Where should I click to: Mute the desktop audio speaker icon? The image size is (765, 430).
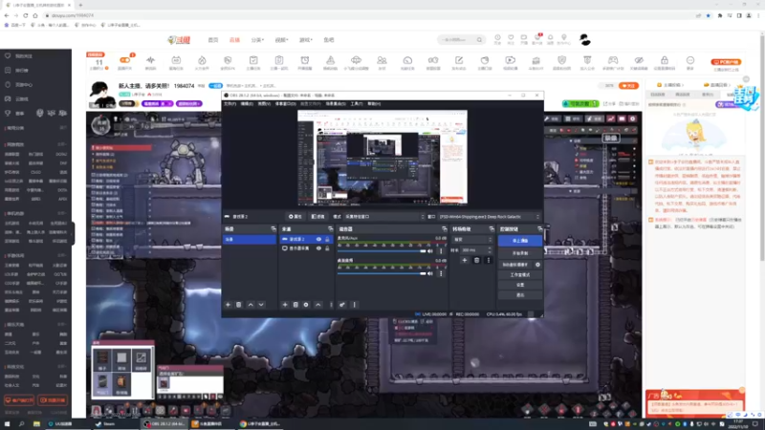click(x=430, y=273)
